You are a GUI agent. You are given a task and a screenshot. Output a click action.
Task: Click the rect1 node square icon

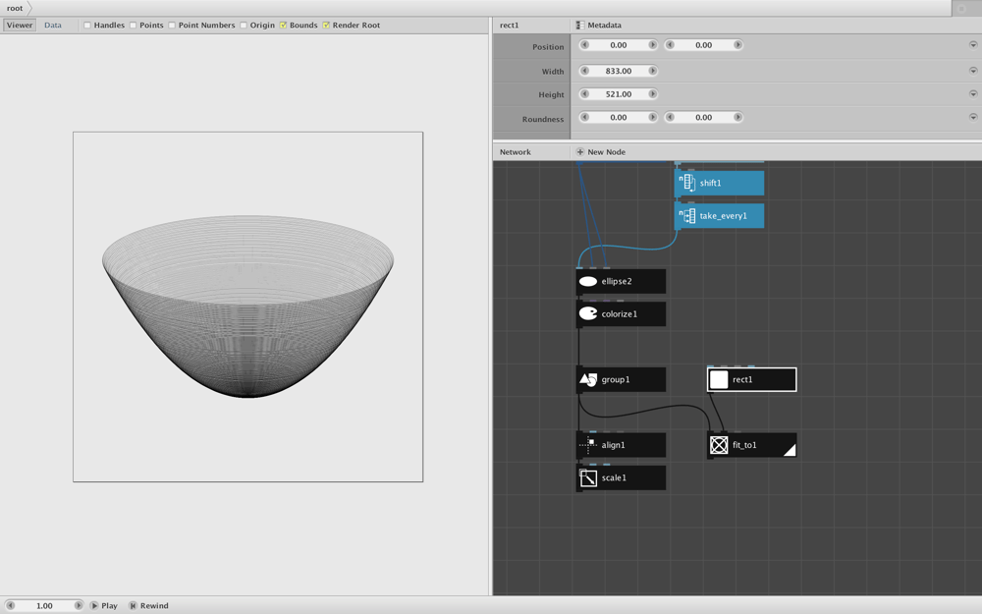click(x=719, y=379)
